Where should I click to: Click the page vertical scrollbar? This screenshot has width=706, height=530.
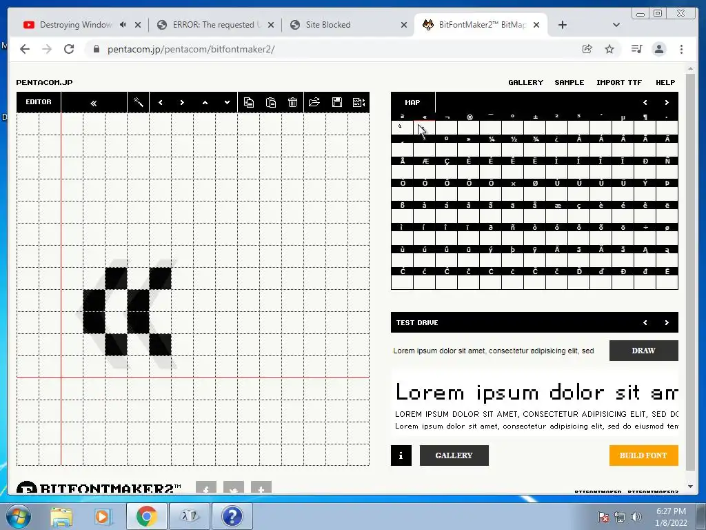[690, 271]
